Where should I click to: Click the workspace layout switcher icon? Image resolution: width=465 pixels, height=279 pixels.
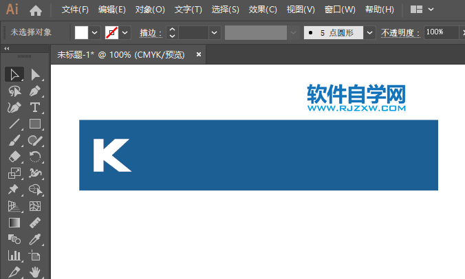point(416,10)
